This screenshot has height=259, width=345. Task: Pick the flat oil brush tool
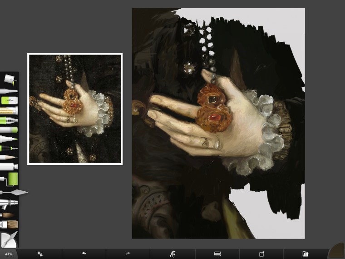click(x=9, y=224)
